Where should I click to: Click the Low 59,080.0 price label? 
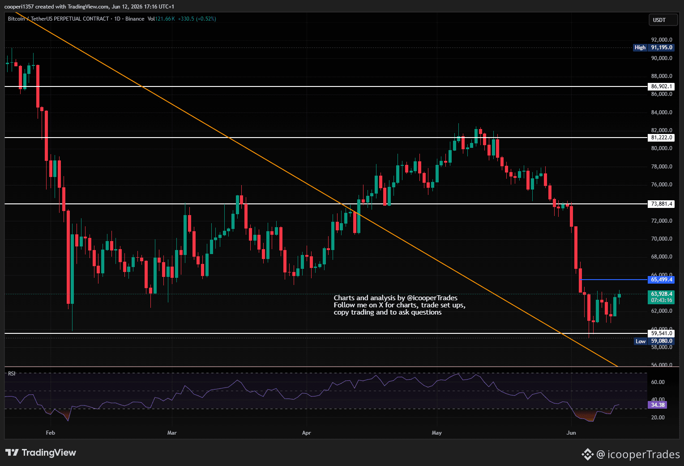[654, 341]
